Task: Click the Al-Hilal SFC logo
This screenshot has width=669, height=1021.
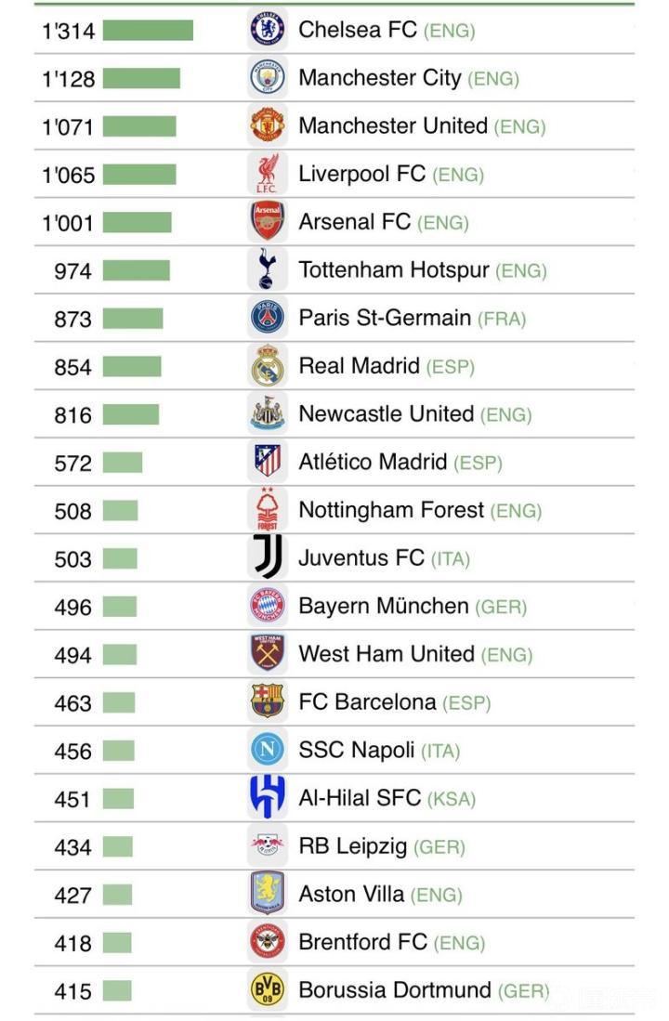Action: click(268, 798)
